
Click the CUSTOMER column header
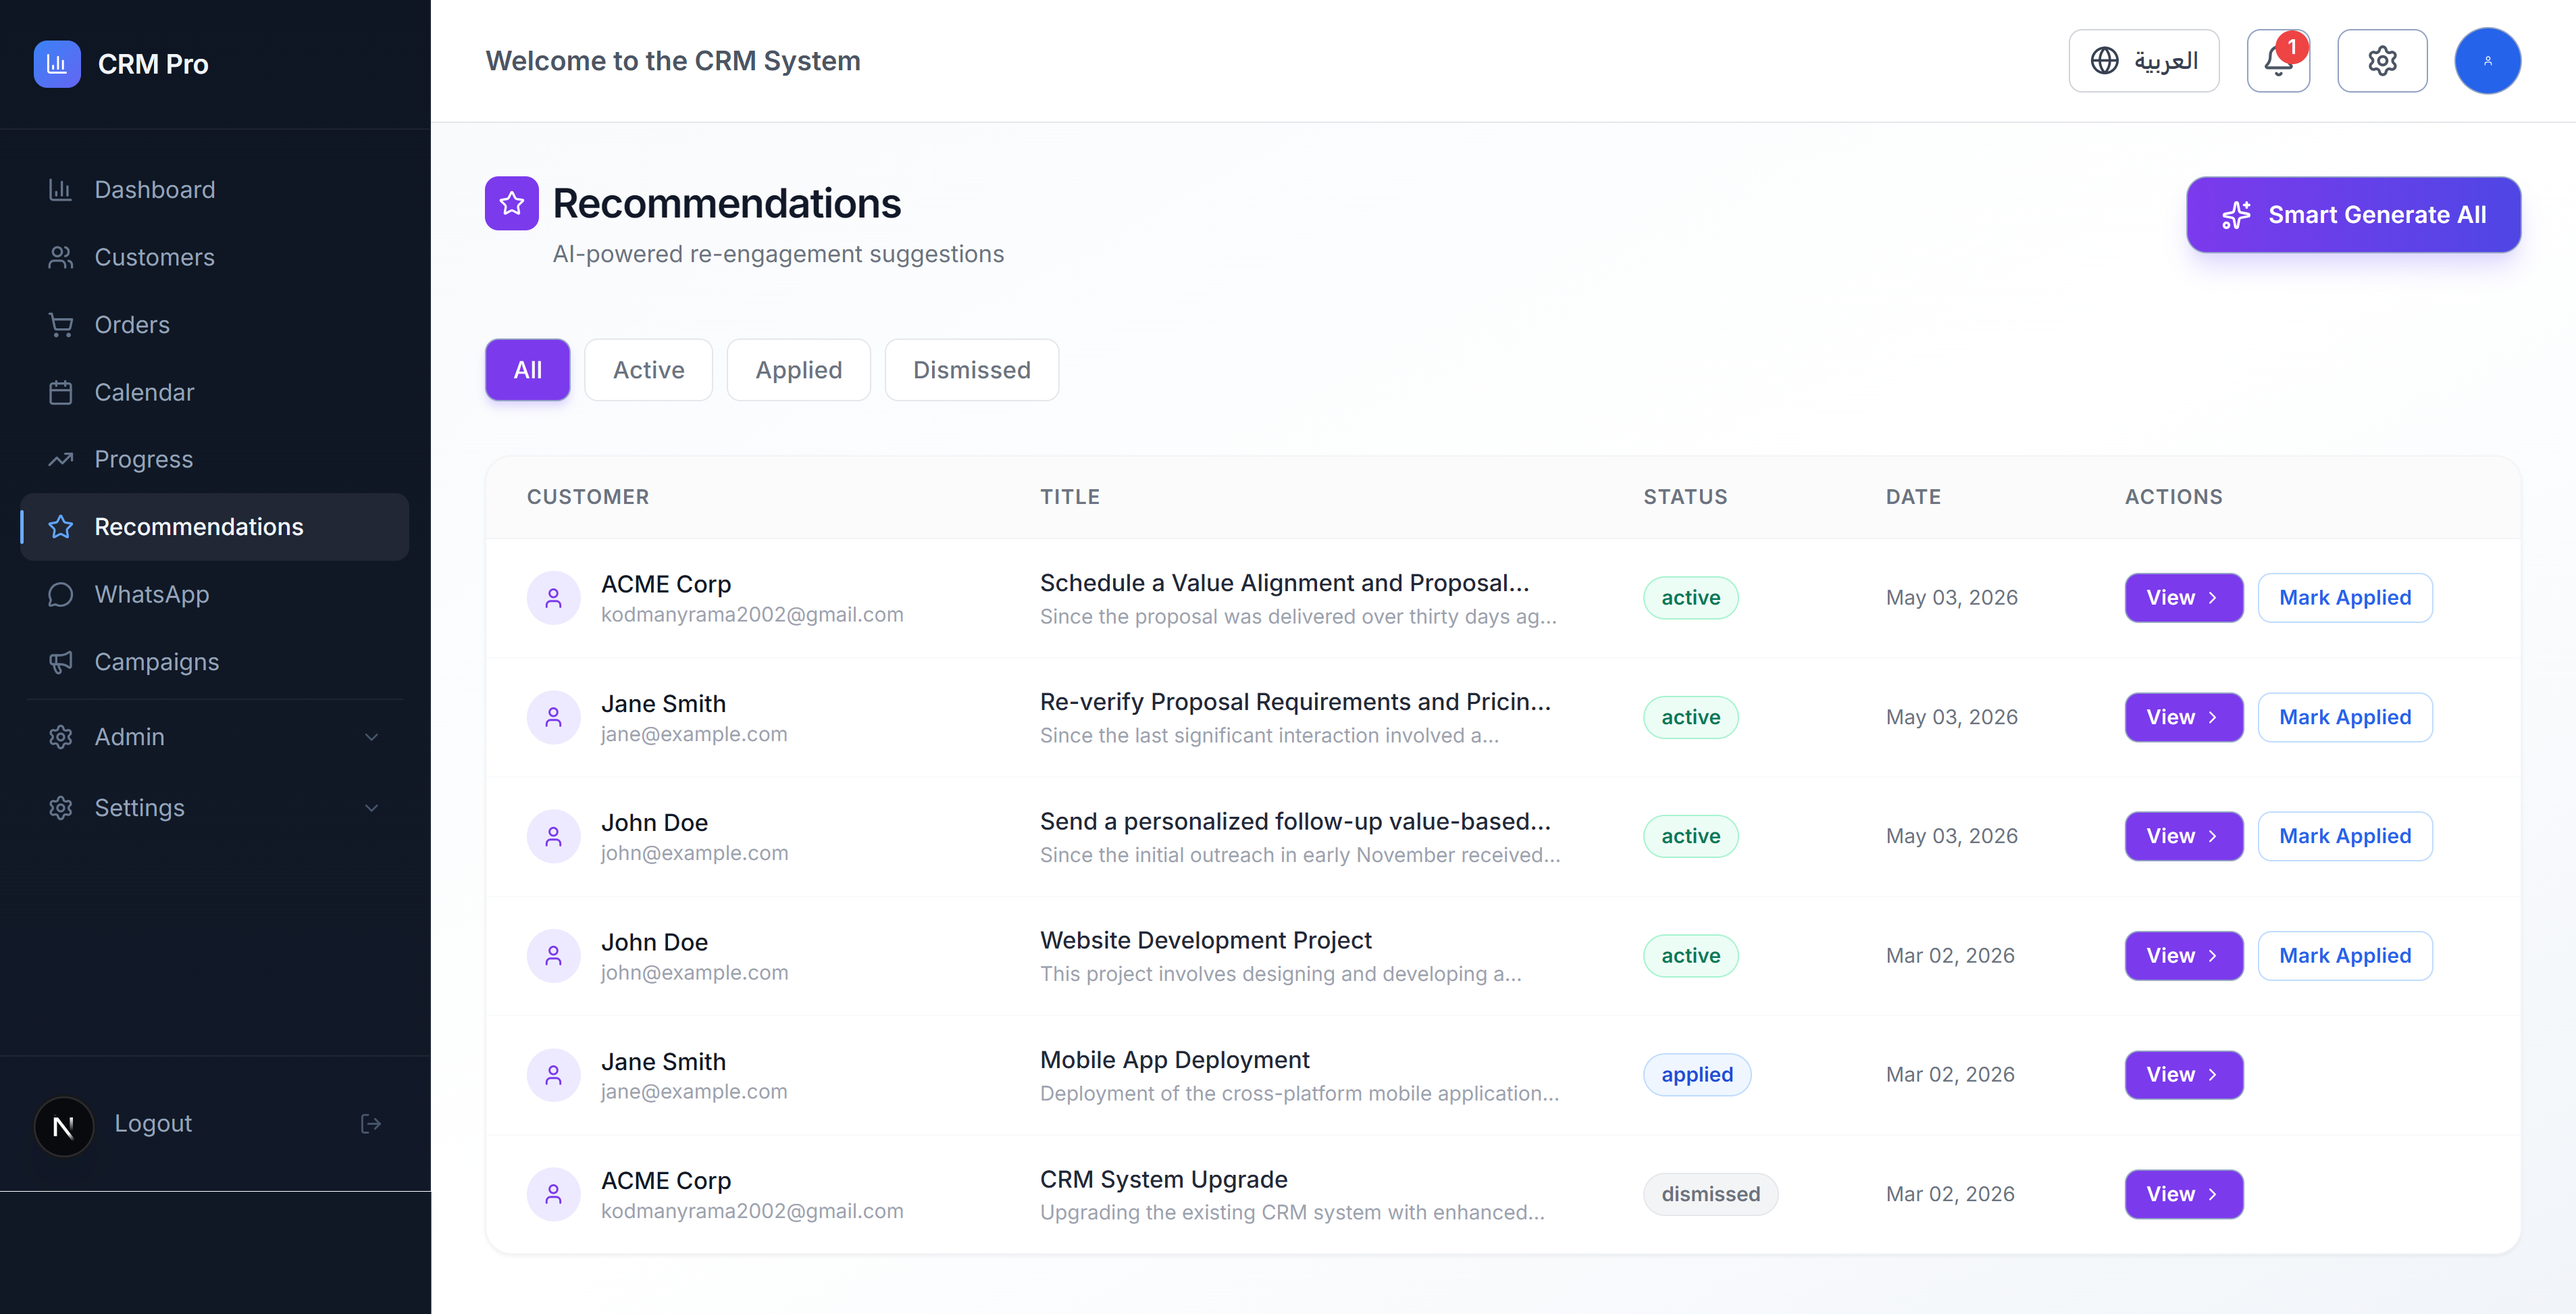click(588, 497)
